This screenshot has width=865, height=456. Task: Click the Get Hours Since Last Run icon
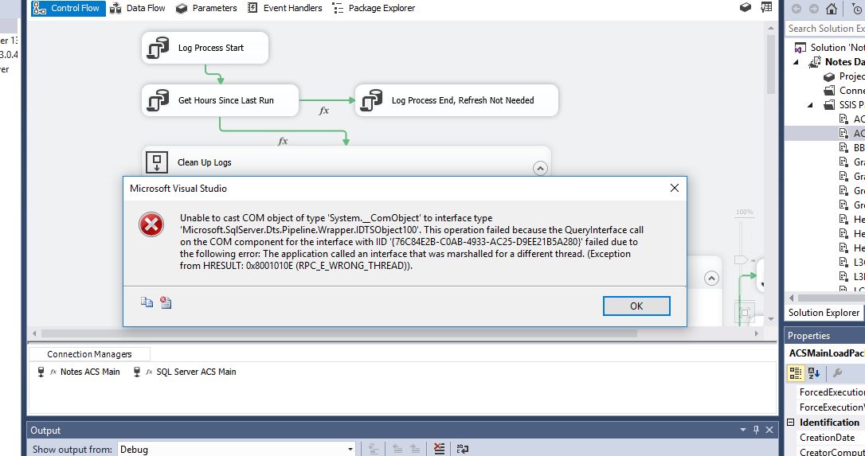tap(158, 100)
